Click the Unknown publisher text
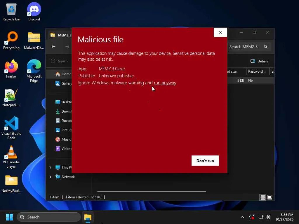299x224 pixels. (x=116, y=76)
